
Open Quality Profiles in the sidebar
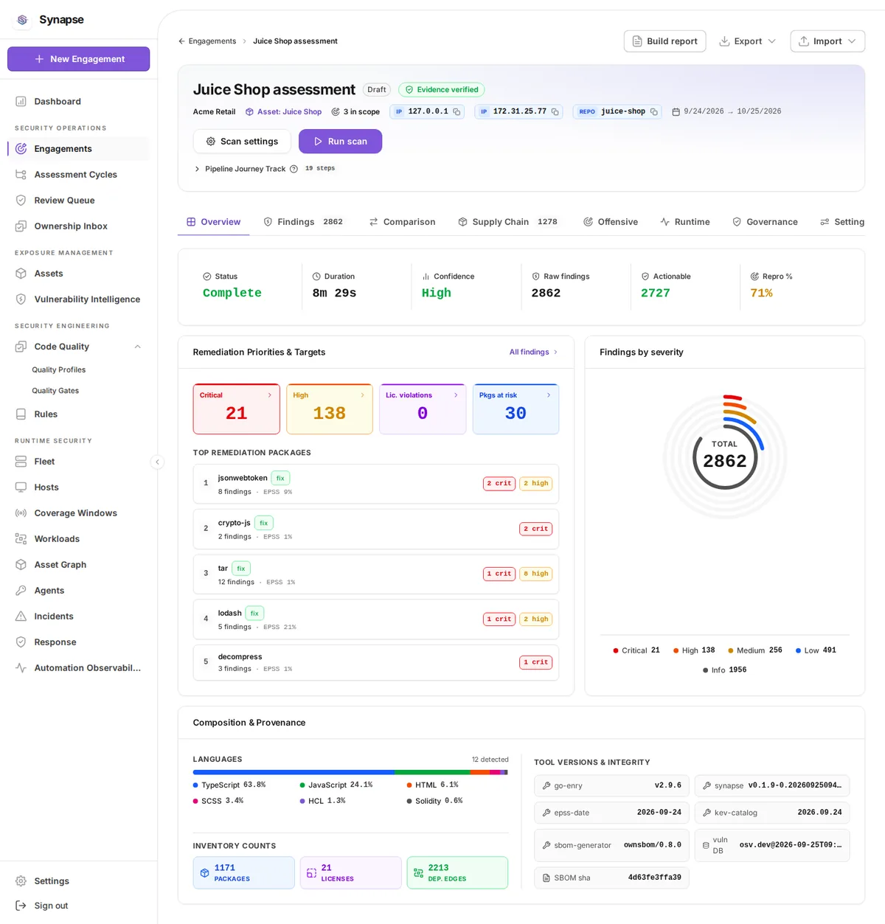tap(59, 370)
